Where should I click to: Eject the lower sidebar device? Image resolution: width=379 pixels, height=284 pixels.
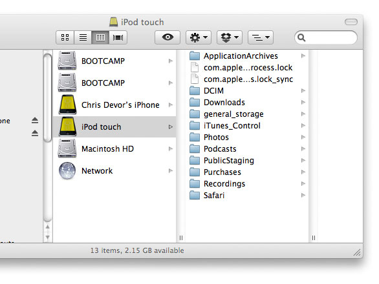click(35, 133)
